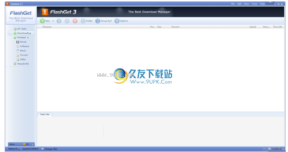Screen dimensions: 288x152
Task: Click the Feedback link
Action: click(275, 149)
